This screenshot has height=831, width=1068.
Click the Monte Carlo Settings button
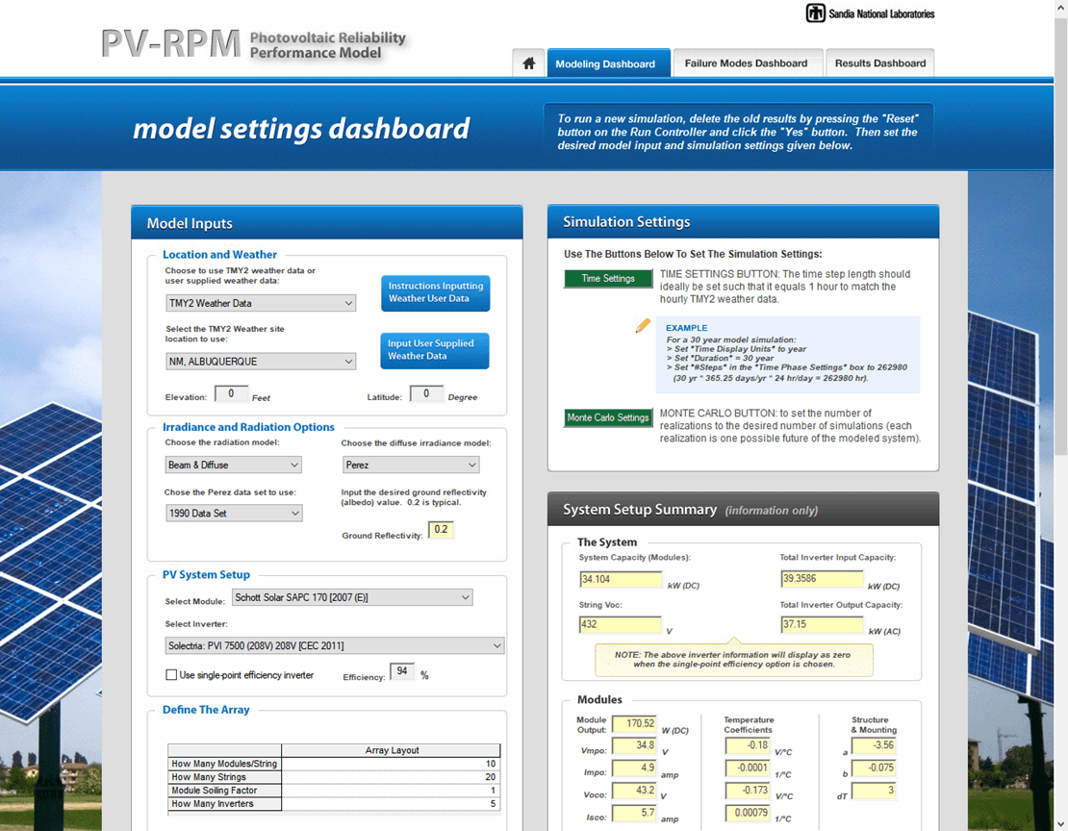tap(607, 417)
